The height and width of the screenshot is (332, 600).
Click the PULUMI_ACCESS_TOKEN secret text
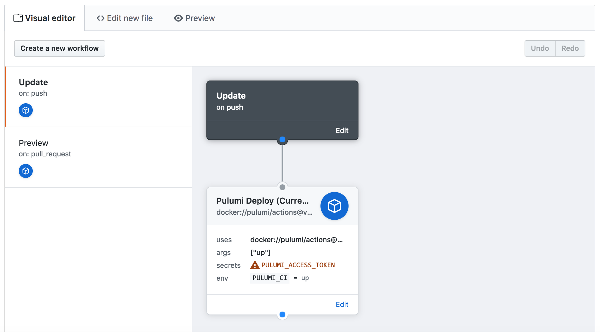[298, 265]
